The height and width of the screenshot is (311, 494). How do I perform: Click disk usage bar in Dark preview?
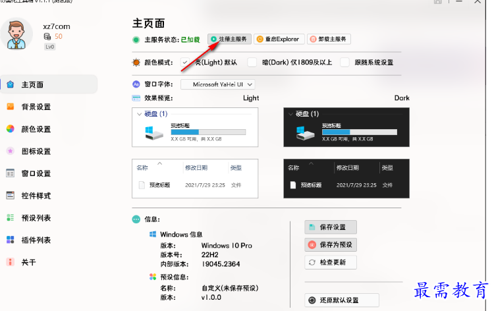coord(360,132)
